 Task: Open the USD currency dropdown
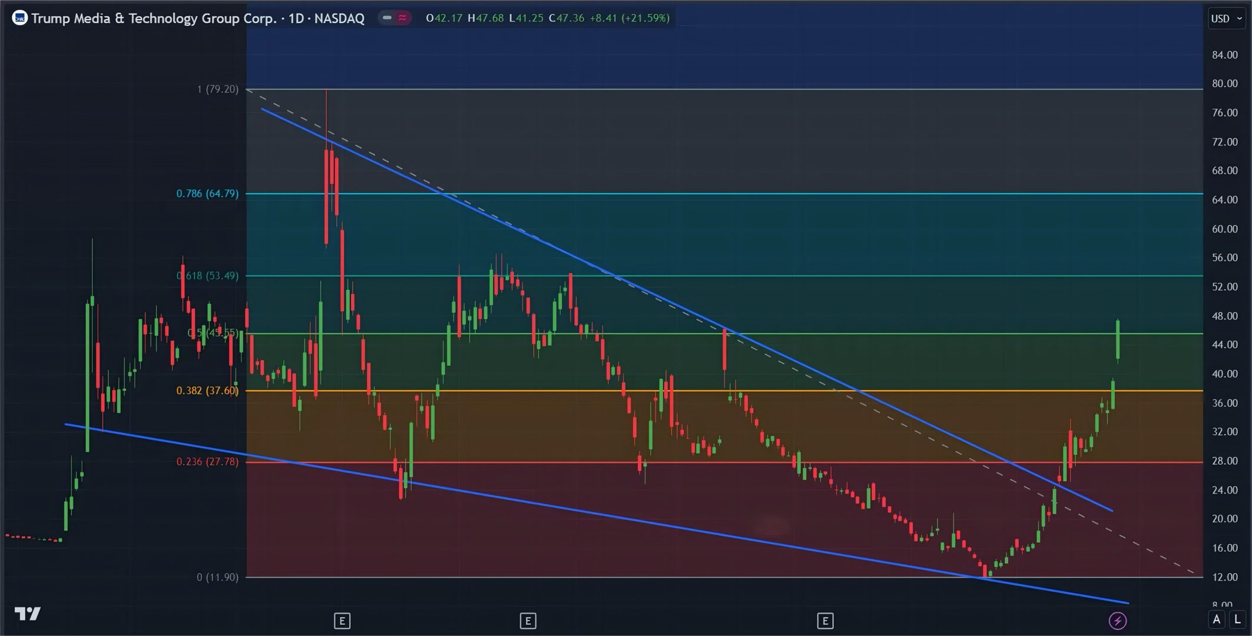1227,18
